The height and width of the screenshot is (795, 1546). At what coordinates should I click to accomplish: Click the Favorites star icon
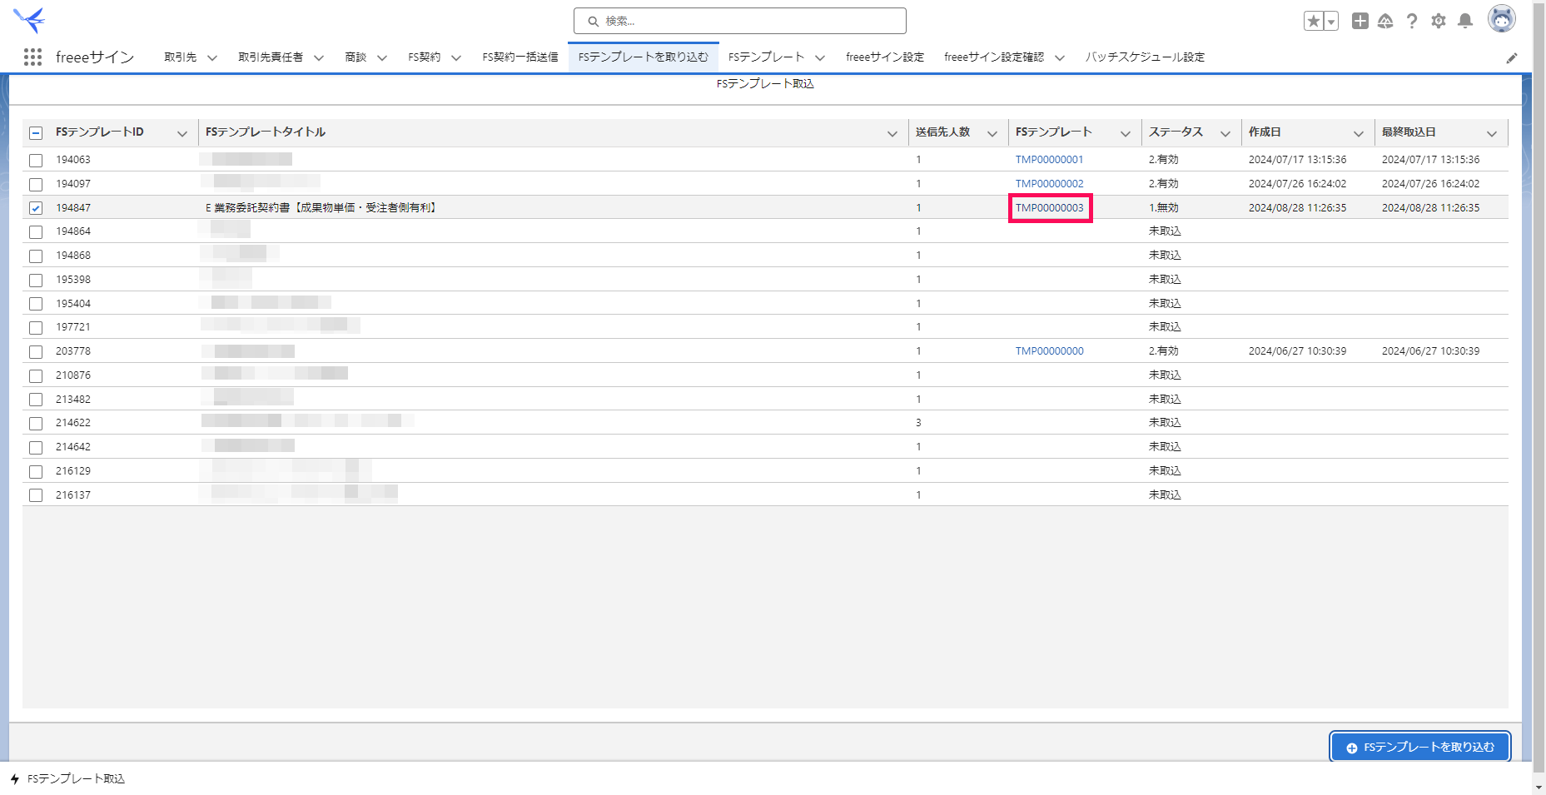1314,22
